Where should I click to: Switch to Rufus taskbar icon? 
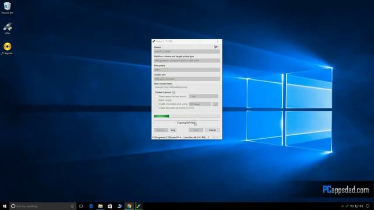click(x=138, y=206)
